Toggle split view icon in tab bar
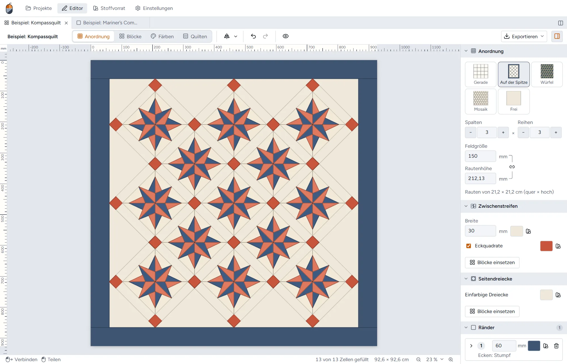The width and height of the screenshot is (567, 364). [x=560, y=23]
